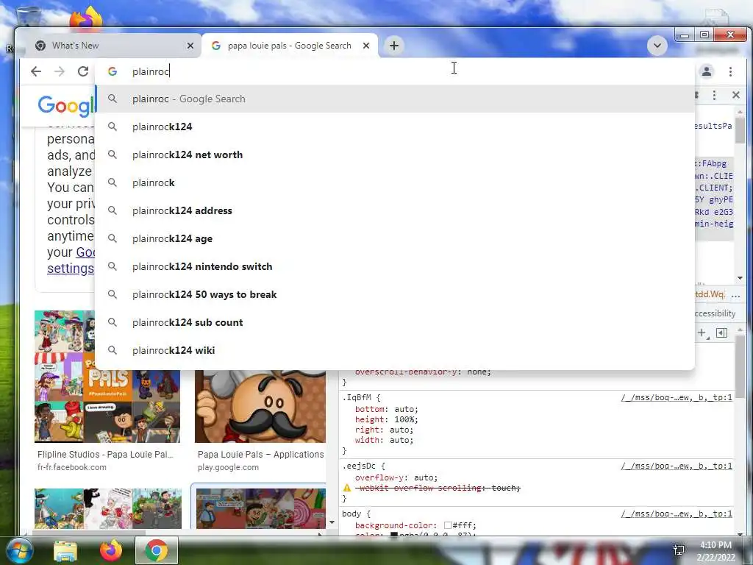Select the papa louie pals - Google Search tab
Screen dimensions: 753x565
(290, 46)
